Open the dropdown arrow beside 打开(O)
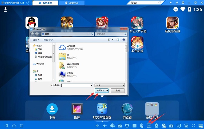The height and width of the screenshot is (129, 204). (x=107, y=90)
